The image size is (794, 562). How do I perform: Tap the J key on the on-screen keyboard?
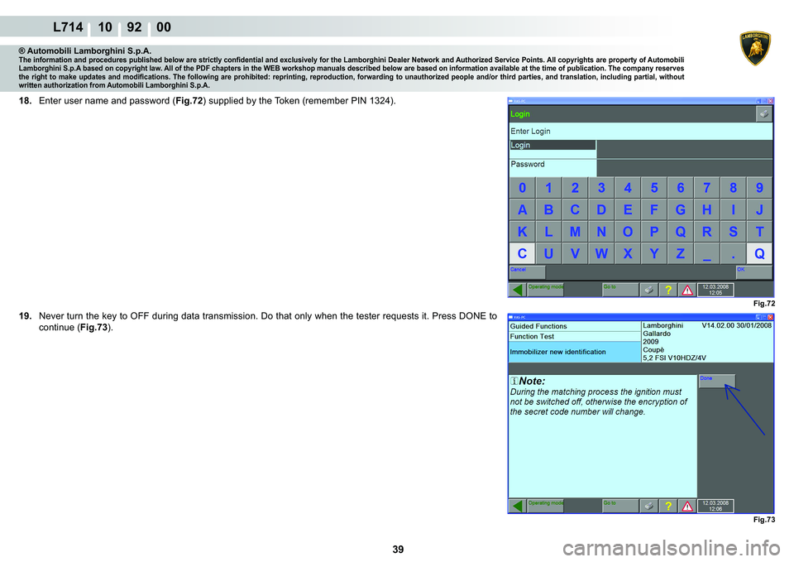[x=759, y=209]
